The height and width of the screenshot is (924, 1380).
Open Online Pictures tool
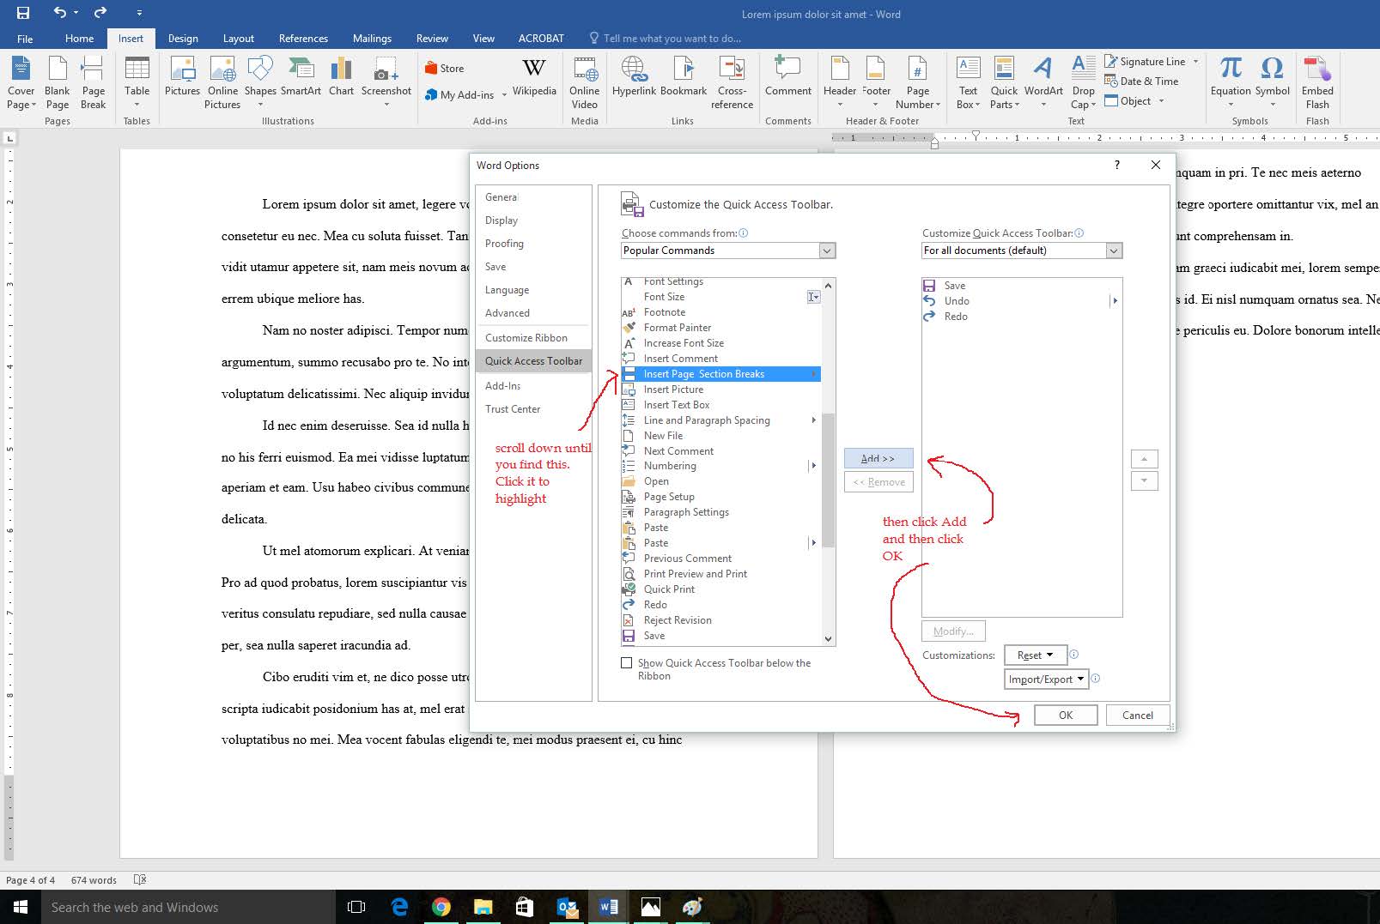[x=222, y=82]
